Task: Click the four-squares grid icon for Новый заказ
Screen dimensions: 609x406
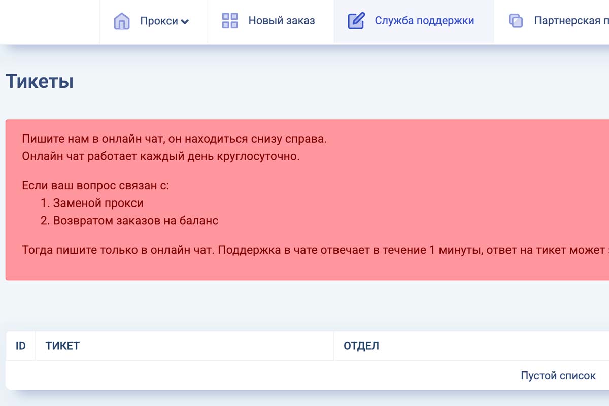Action: pyautogui.click(x=230, y=21)
